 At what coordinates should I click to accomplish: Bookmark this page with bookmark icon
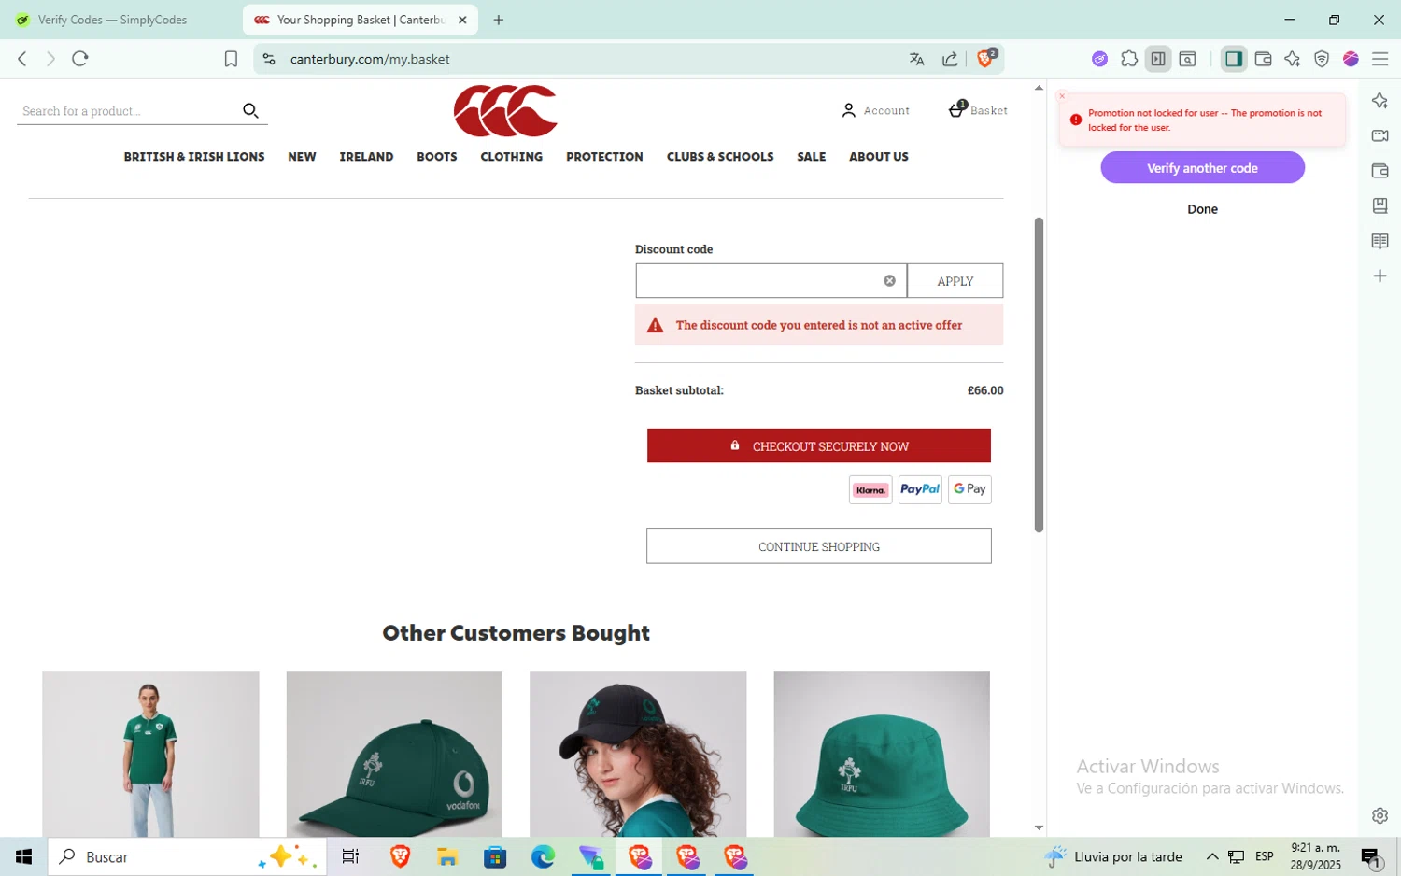pos(231,59)
